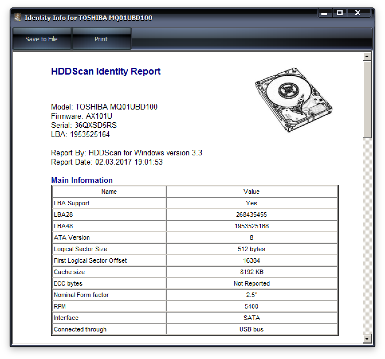
Task: Click the Value column header
Action: pyautogui.click(x=252, y=192)
